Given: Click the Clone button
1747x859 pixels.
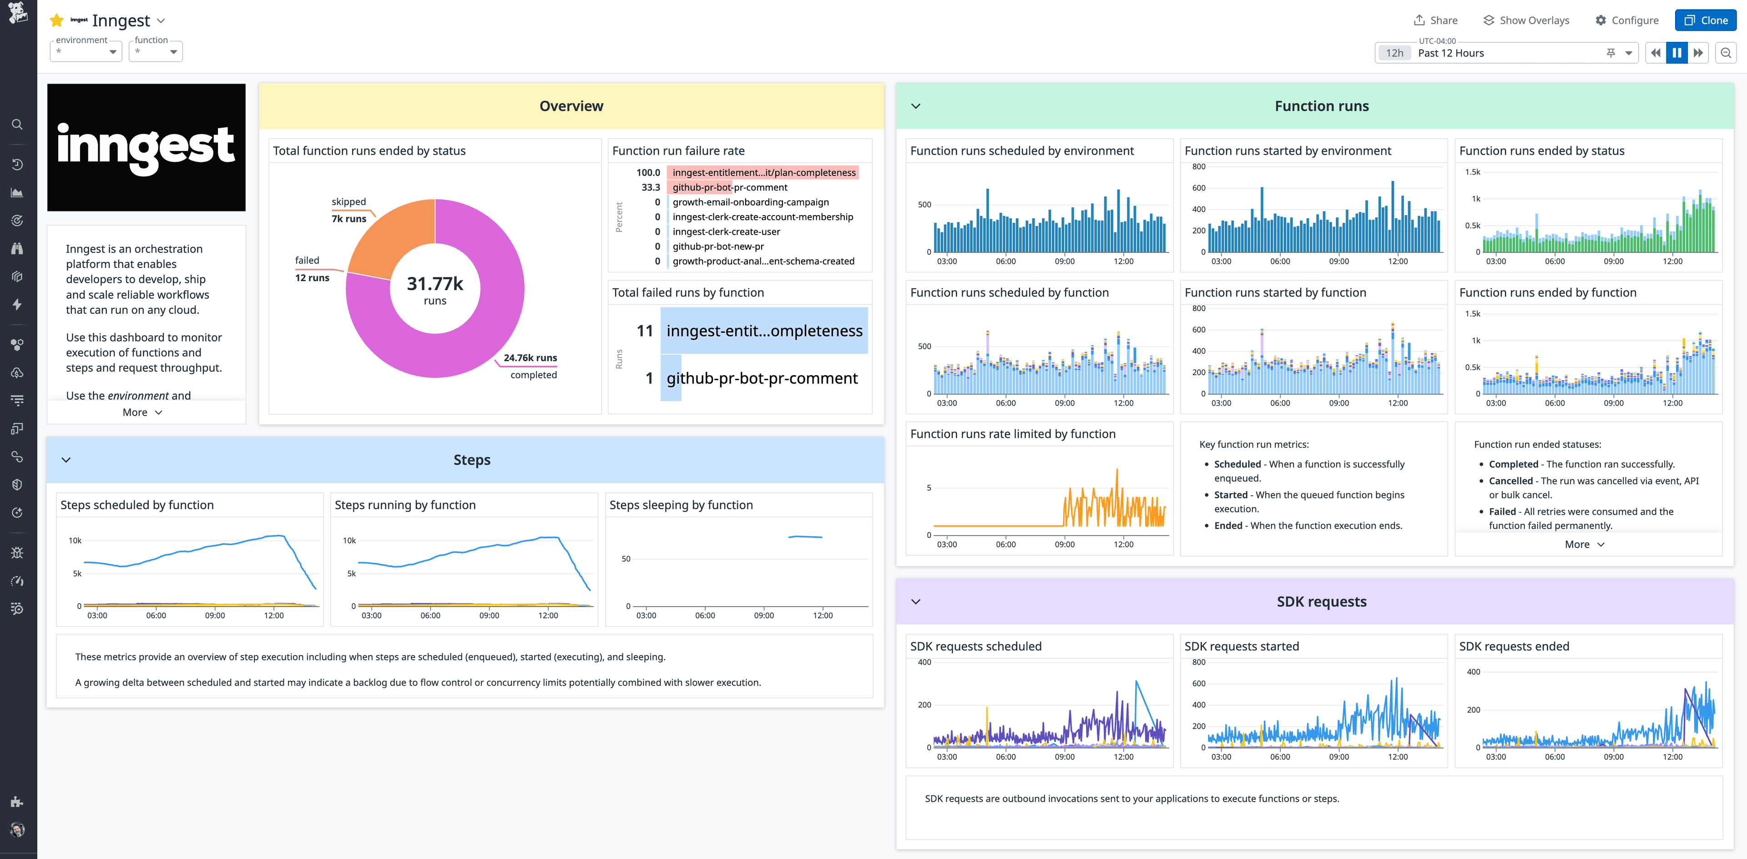Looking at the screenshot, I should pos(1706,20).
